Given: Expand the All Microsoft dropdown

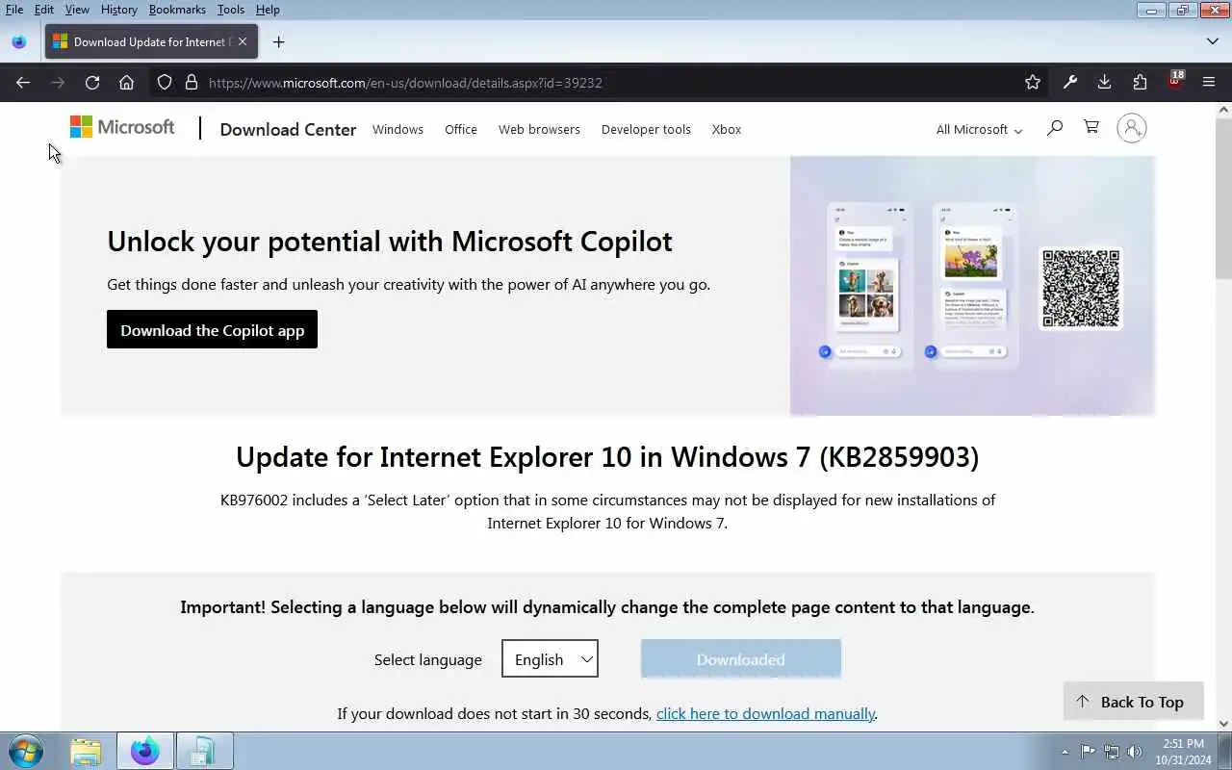Looking at the screenshot, I should point(979,129).
